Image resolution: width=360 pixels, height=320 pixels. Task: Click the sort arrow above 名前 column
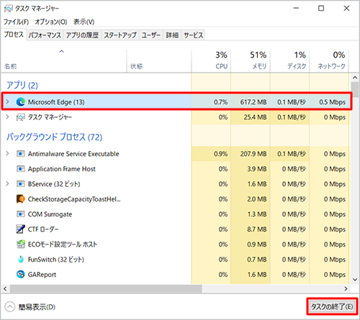[62, 51]
